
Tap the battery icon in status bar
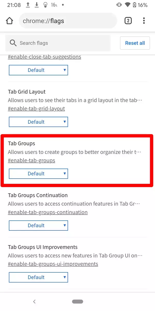pyautogui.click(x=134, y=5)
